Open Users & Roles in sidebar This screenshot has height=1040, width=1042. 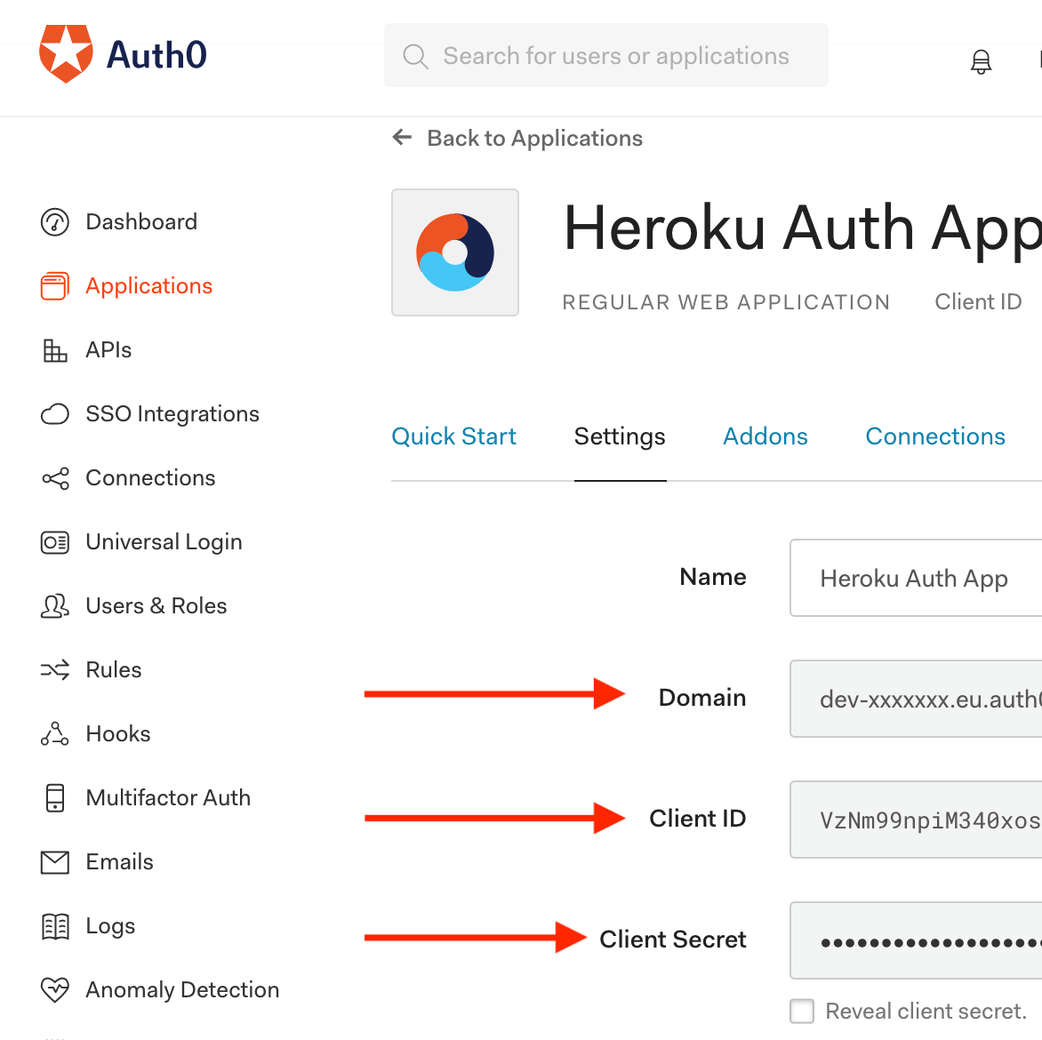pyautogui.click(x=156, y=606)
